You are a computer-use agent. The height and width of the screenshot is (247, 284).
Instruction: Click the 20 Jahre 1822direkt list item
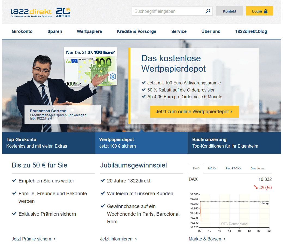pyautogui.click(x=129, y=181)
